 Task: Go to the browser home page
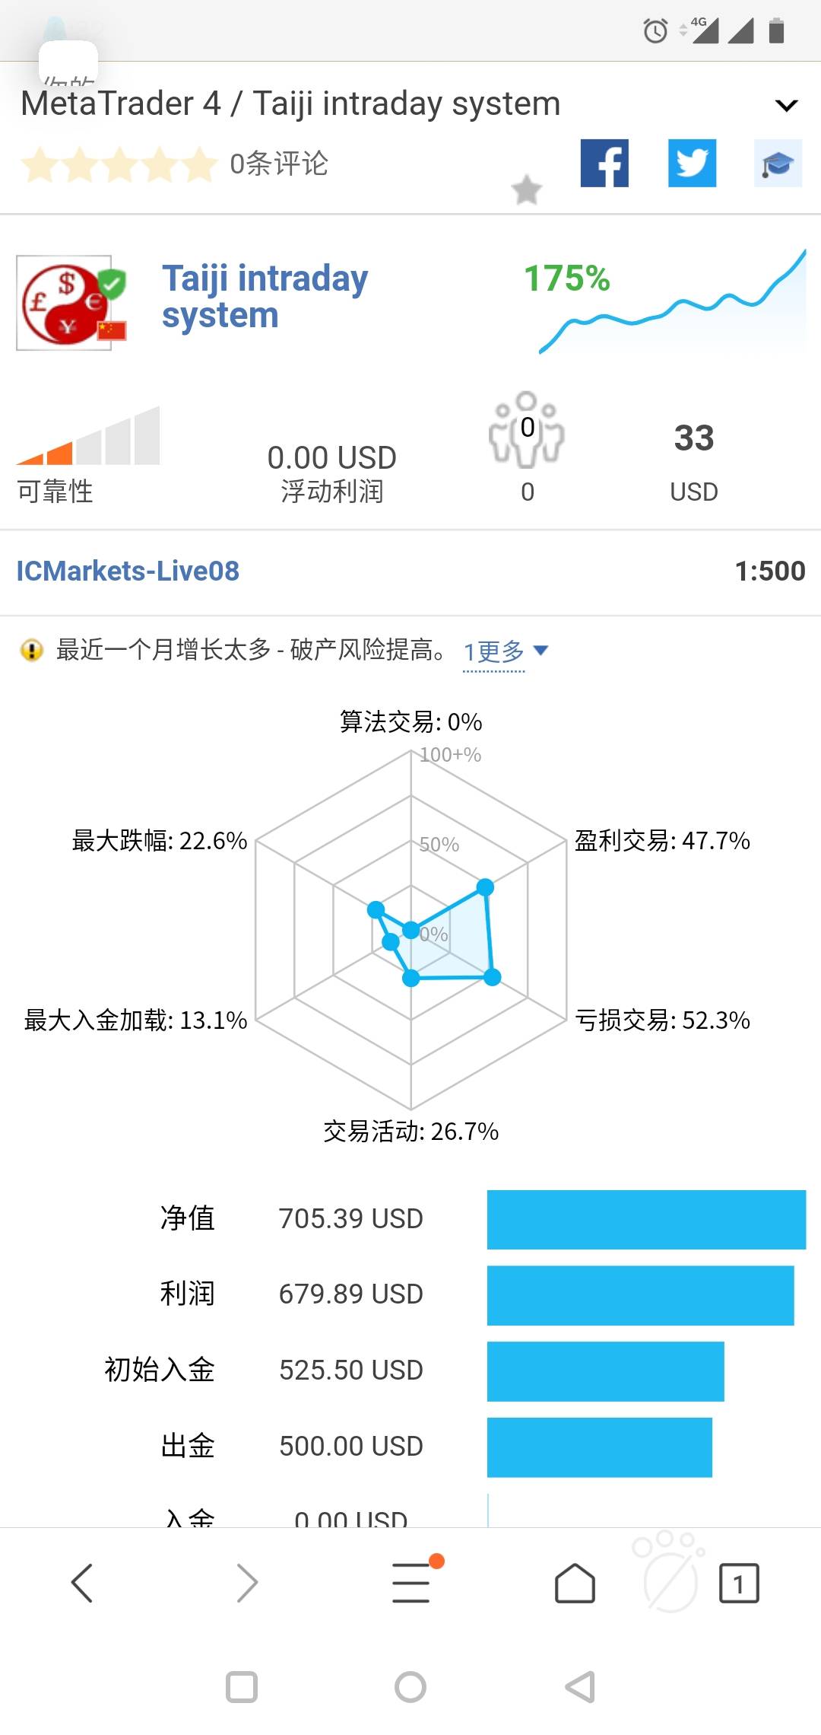575,1584
